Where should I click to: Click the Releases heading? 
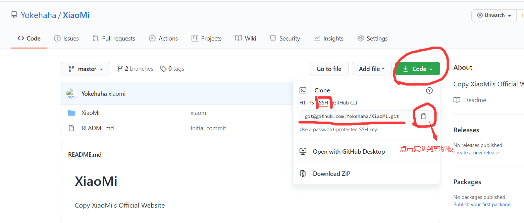[466, 130]
